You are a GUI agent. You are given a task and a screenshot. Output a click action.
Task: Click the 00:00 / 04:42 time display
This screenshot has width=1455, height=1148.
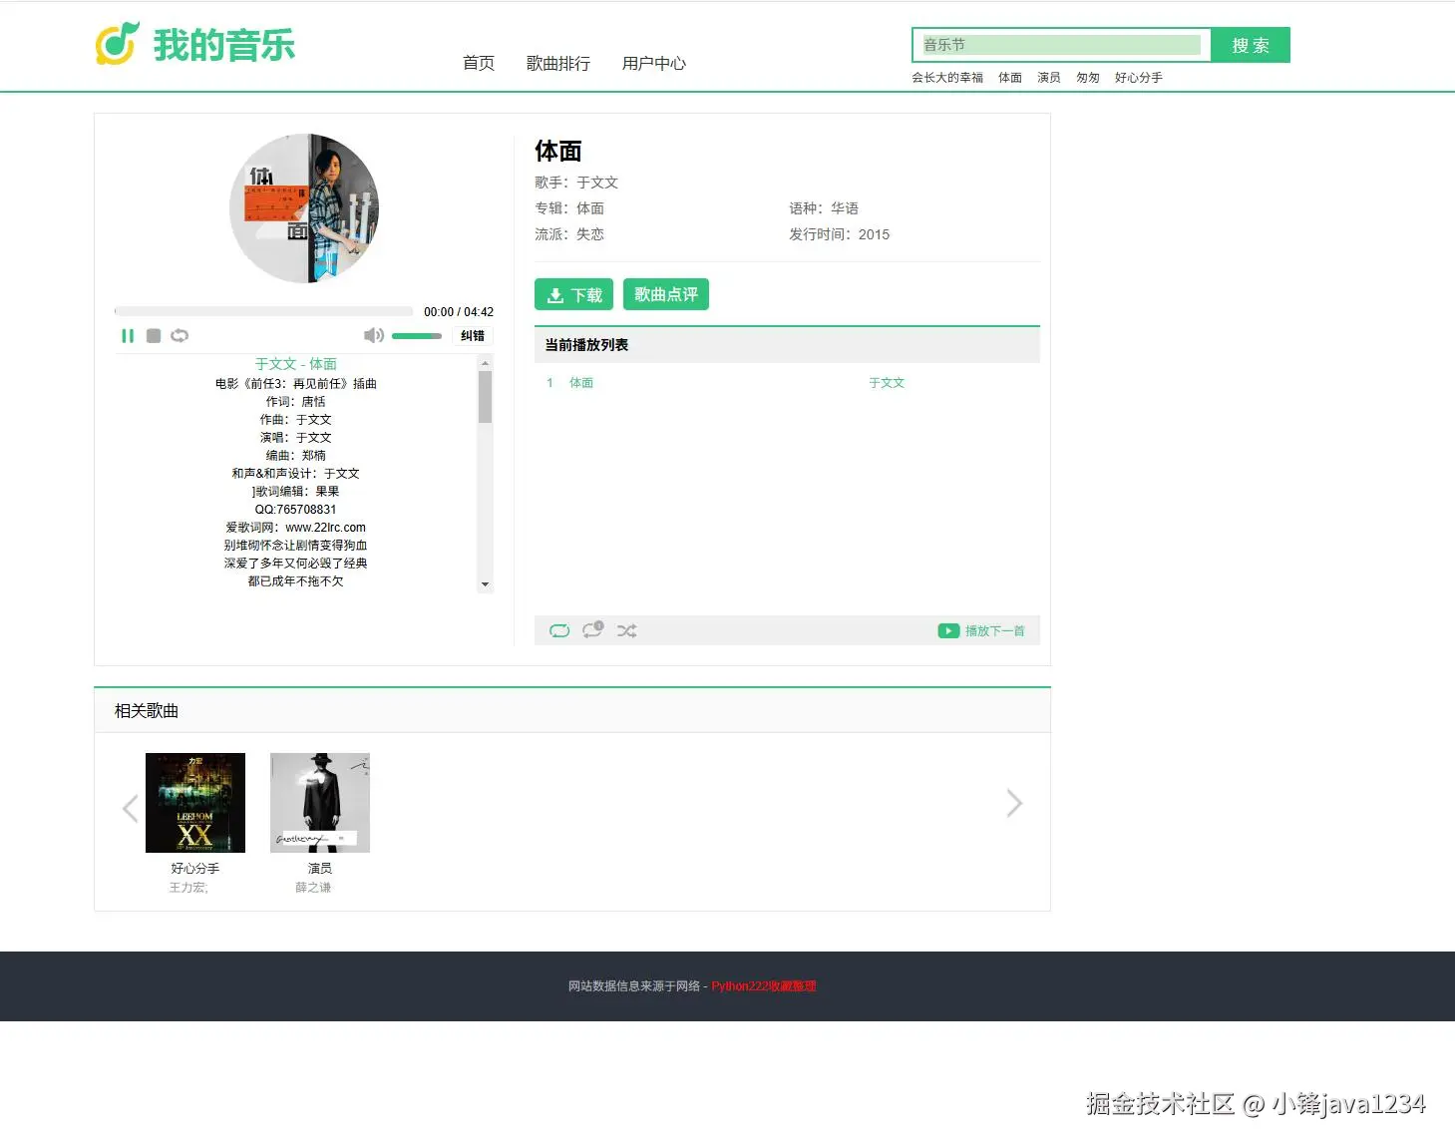(x=459, y=312)
